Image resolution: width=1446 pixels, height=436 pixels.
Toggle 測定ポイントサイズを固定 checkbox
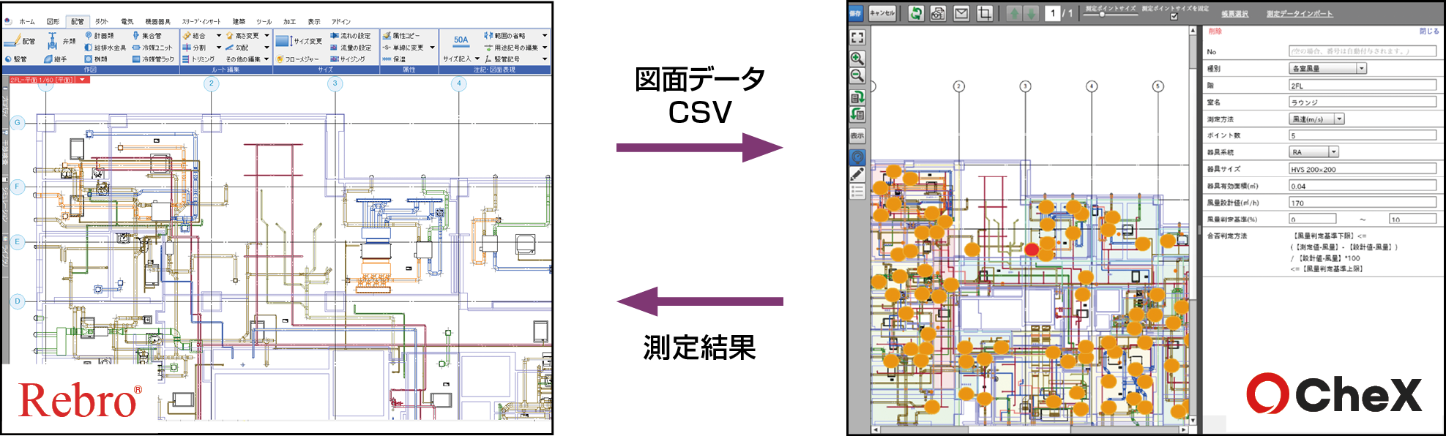pos(1174,16)
